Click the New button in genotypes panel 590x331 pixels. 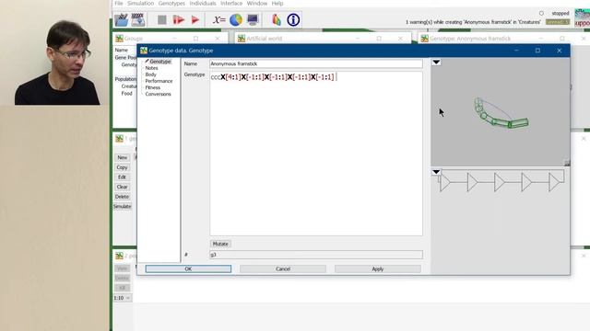click(122, 157)
